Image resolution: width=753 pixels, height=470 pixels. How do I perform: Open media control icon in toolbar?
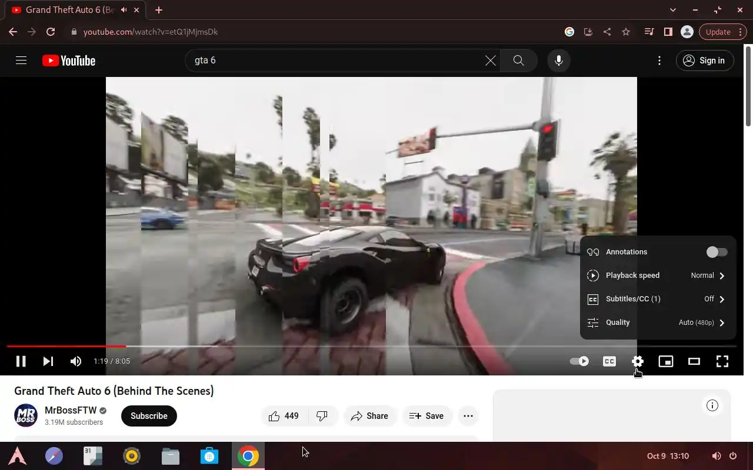649,32
